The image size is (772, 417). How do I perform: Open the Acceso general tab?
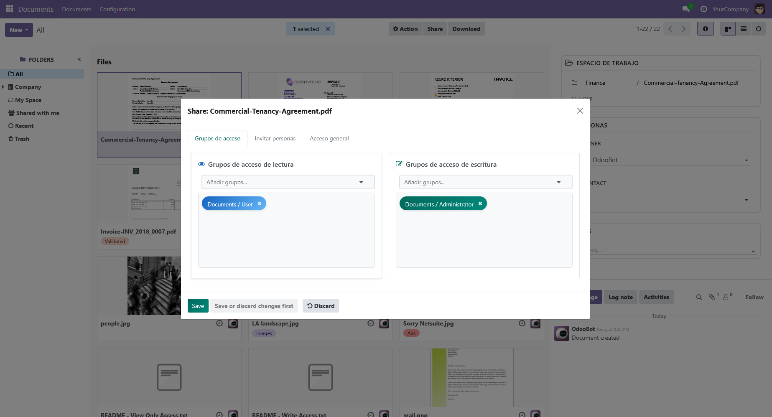pos(329,138)
